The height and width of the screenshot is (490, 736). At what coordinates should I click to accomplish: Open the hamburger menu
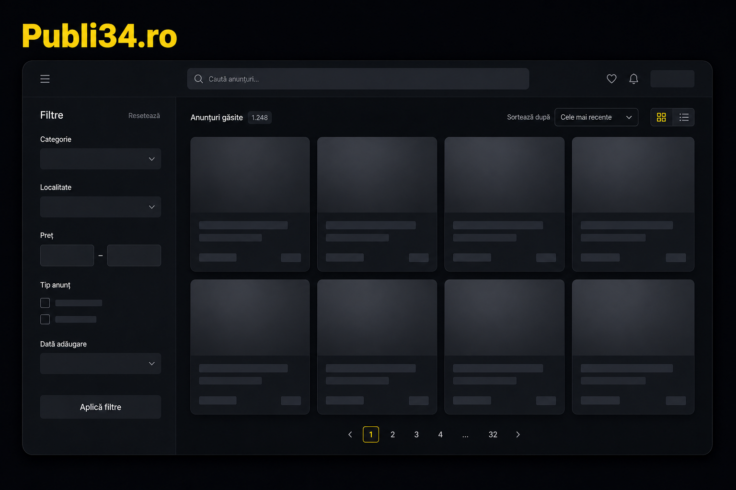(x=45, y=79)
